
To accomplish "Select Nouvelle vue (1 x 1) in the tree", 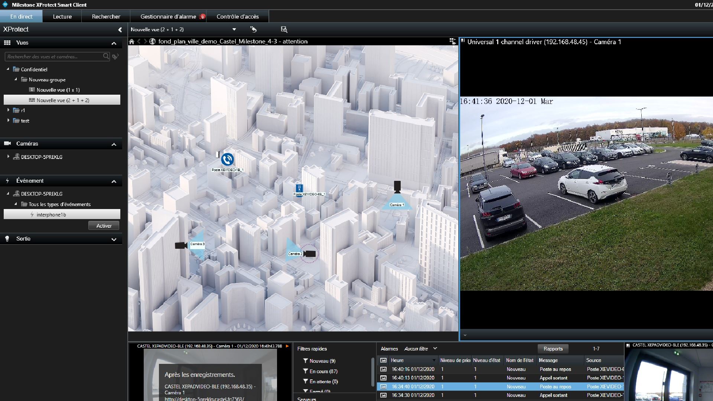I will 58,90.
